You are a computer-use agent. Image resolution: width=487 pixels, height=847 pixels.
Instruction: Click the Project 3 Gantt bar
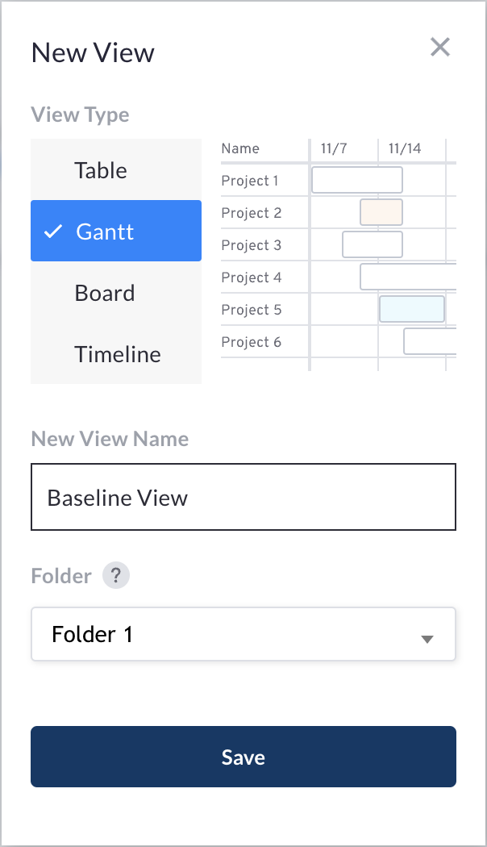click(373, 244)
